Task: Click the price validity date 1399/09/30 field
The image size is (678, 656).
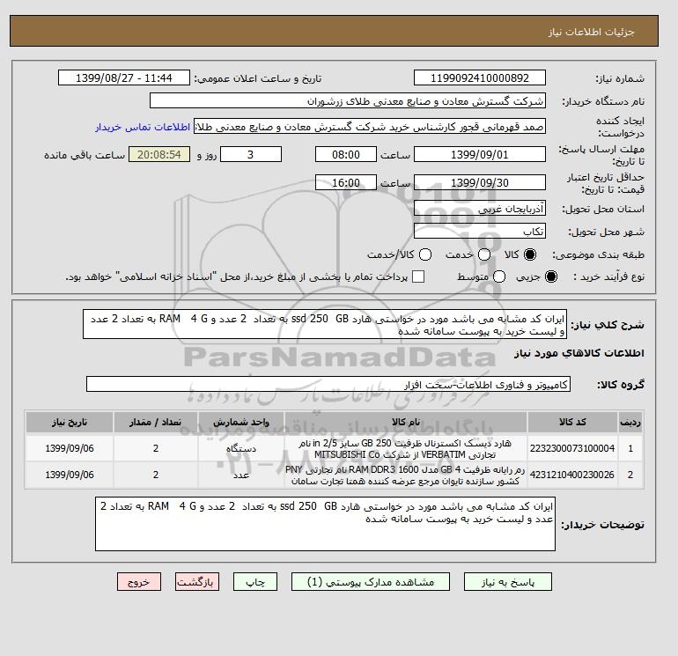Action: (480, 182)
